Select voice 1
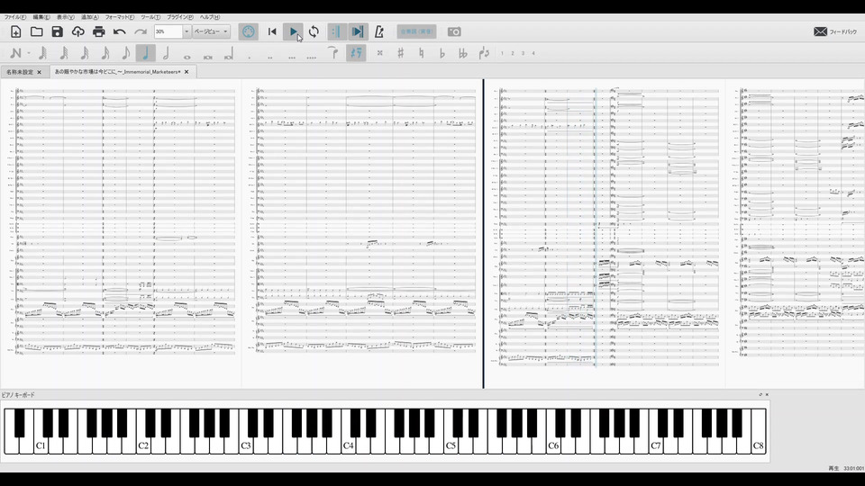 [x=502, y=53]
